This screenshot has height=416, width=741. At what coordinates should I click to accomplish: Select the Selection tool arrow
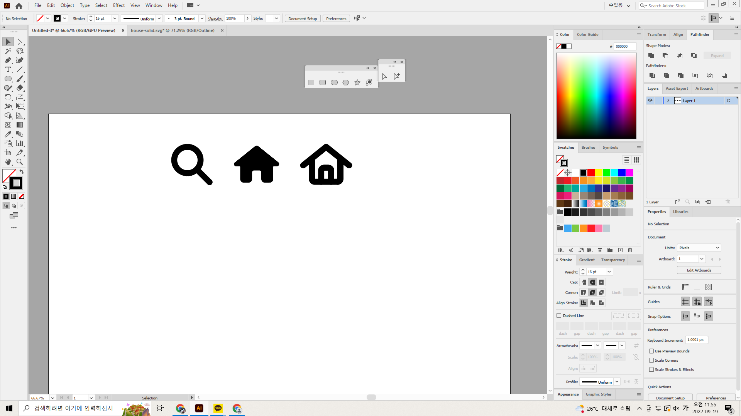8,42
